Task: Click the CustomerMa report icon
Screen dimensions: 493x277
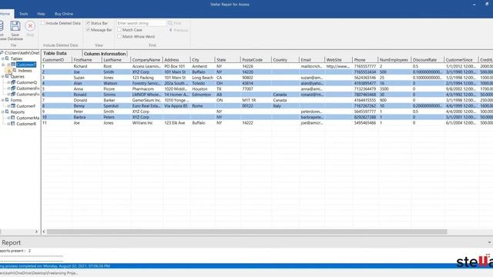Action: coord(13,118)
